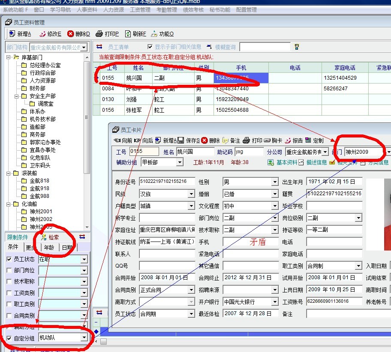The height and width of the screenshot is (352, 391).
Task: Uncheck the 员工状态 filter checkbox
Action: point(9,260)
